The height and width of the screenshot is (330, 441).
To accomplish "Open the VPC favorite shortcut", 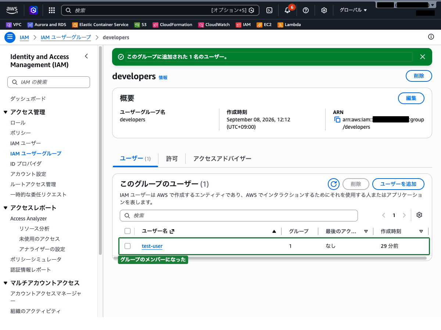I will point(14,25).
